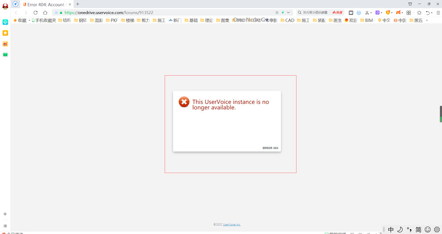Open the 黑五 bookmark folder

[416, 20]
